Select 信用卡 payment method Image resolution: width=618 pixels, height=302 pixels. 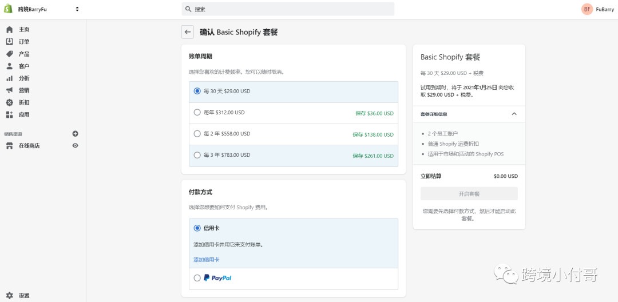coord(197,228)
